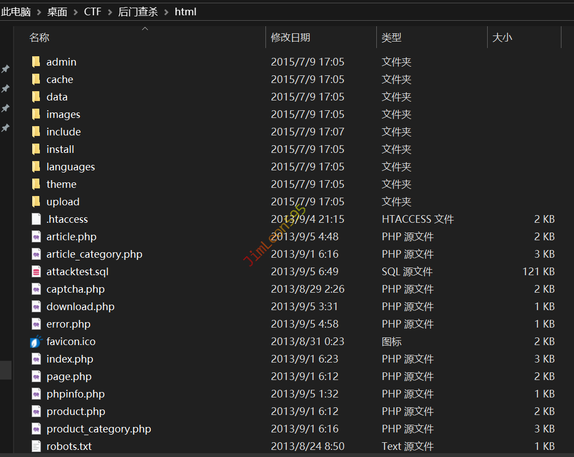Sort files by 名称 column header
The width and height of the screenshot is (574, 457).
[39, 38]
